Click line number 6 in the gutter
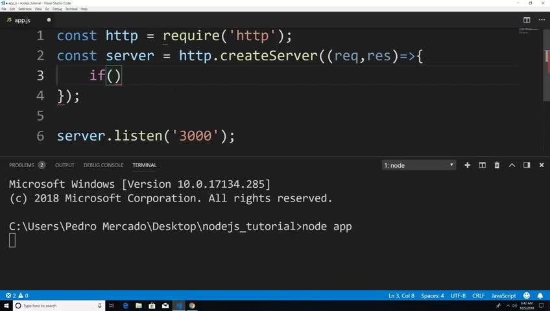Image resolution: width=550 pixels, height=311 pixels. pyautogui.click(x=40, y=136)
